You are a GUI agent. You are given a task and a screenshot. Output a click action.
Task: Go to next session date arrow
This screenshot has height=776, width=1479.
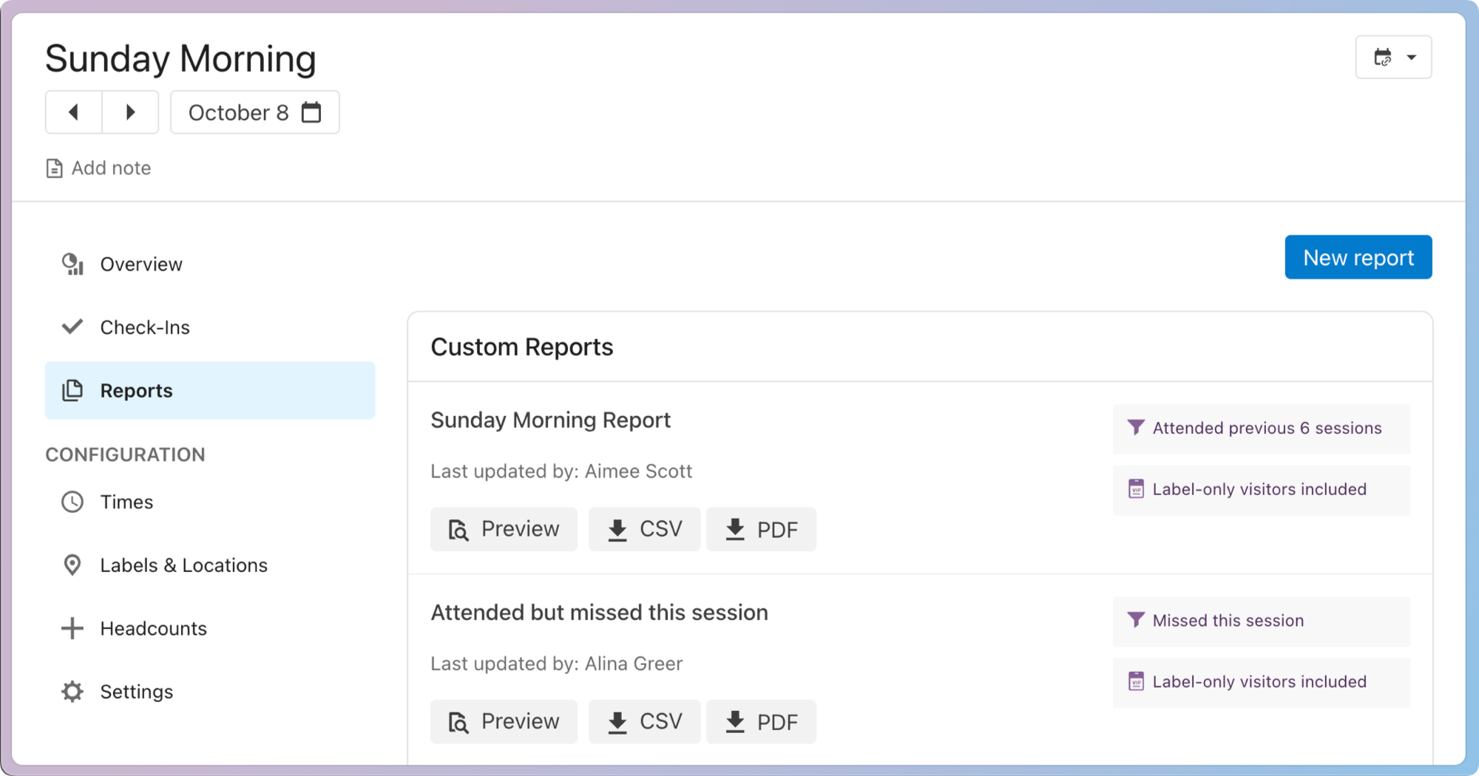[x=130, y=112]
